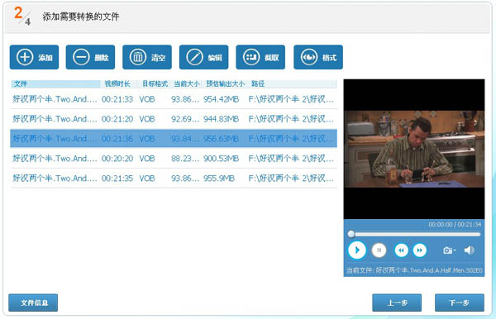Open the 截取 (clip) tool
496x319 pixels.
coord(260,57)
